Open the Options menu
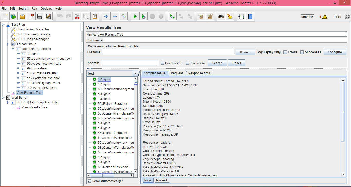The width and height of the screenshot is (351, 187). [46, 9]
